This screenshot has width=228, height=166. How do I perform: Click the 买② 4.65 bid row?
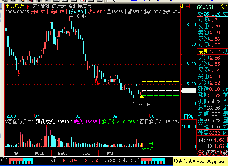pos(209,64)
